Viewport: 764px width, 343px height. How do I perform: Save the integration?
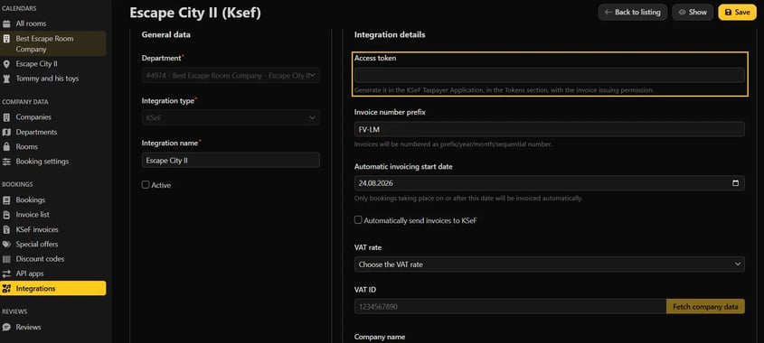(737, 12)
